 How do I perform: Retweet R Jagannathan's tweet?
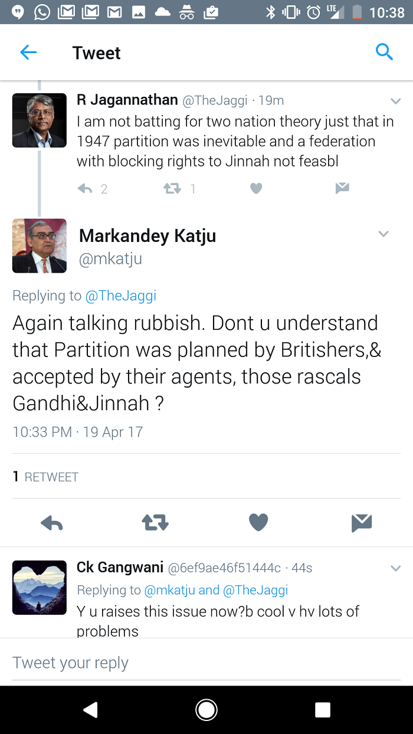pos(172,189)
